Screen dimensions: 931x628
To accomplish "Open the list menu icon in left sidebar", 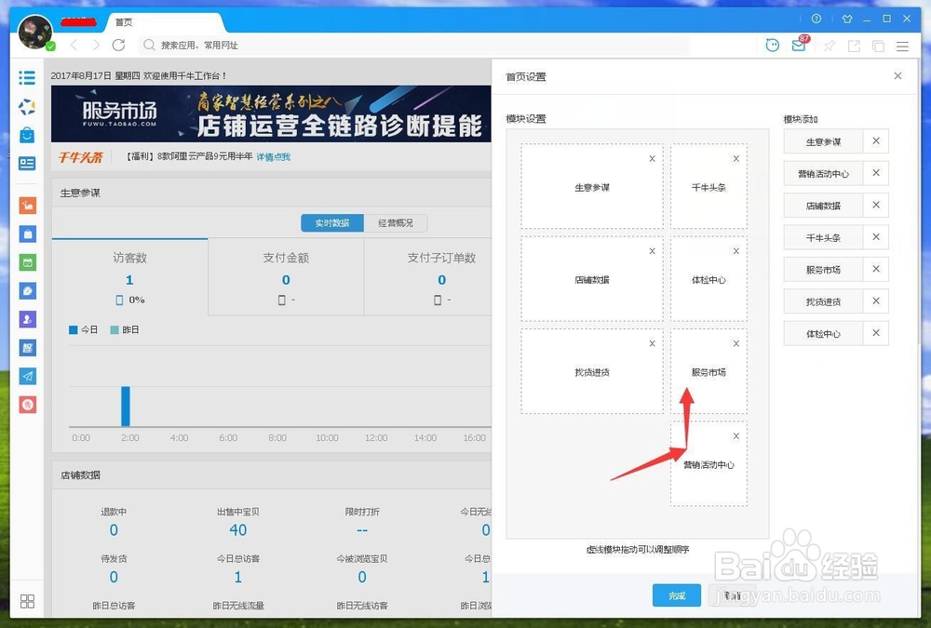I will pyautogui.click(x=27, y=78).
